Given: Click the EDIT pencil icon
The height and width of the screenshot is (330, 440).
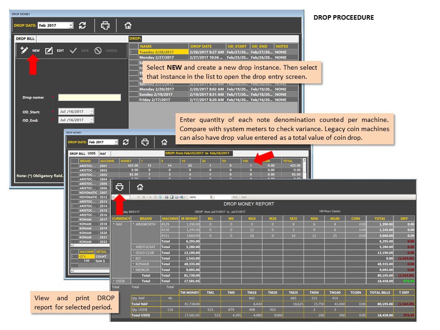Looking at the screenshot, I should tap(49, 50).
